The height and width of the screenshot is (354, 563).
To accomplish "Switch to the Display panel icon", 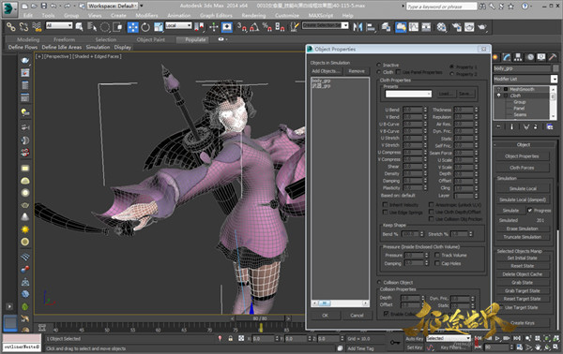I will click(541, 57).
